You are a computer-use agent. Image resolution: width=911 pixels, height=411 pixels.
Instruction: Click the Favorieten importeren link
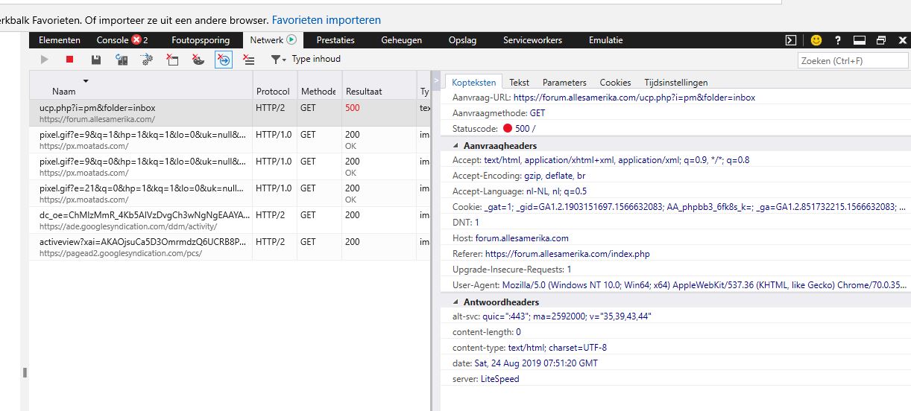tap(326, 20)
